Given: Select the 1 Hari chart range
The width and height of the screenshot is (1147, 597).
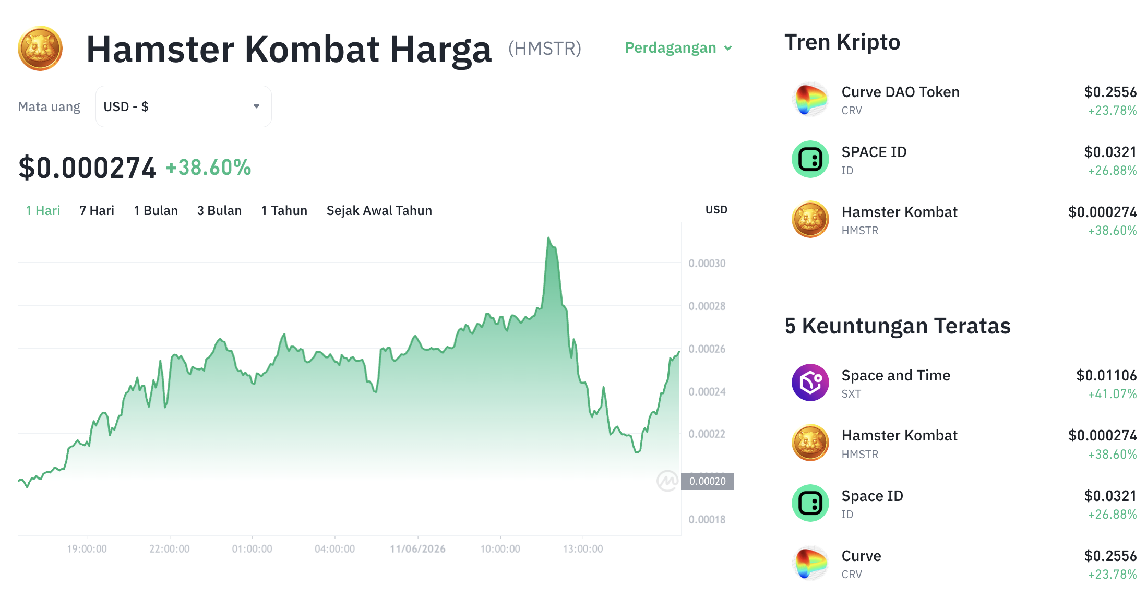Looking at the screenshot, I should (43, 210).
